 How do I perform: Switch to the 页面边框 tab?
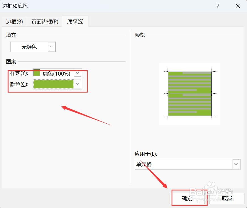[44, 22]
